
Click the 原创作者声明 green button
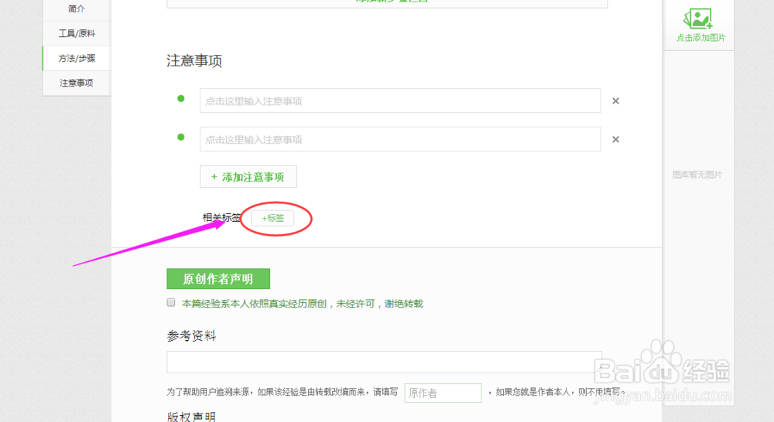pyautogui.click(x=218, y=278)
